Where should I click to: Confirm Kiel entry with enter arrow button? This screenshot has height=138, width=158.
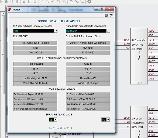click(56, 31)
